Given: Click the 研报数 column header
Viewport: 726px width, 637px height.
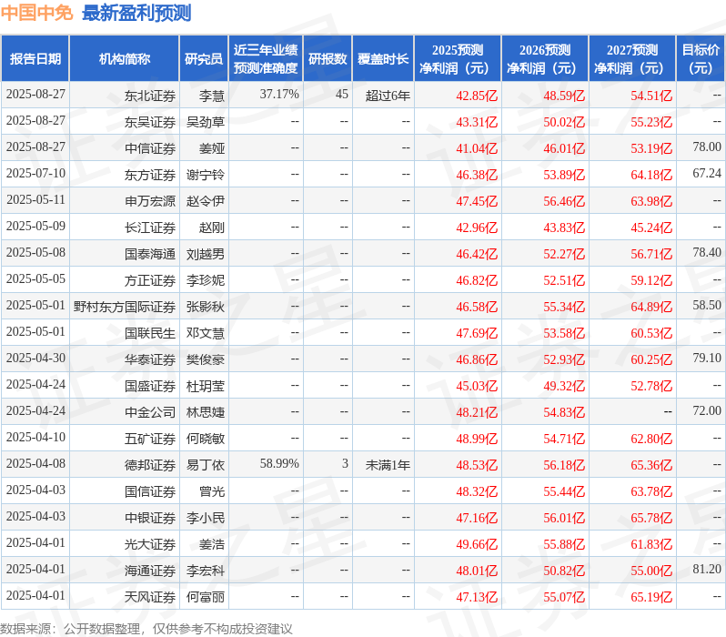Looking at the screenshot, I should [x=328, y=59].
